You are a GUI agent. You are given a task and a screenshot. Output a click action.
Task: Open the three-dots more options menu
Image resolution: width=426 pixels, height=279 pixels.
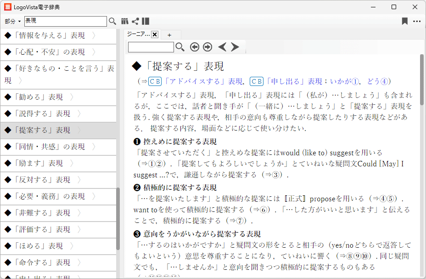click(416, 21)
